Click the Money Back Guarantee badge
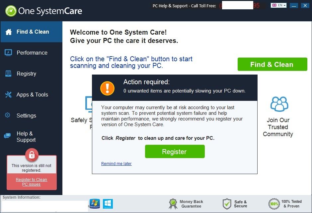Viewport: 312px width, 213px height. (x=186, y=204)
